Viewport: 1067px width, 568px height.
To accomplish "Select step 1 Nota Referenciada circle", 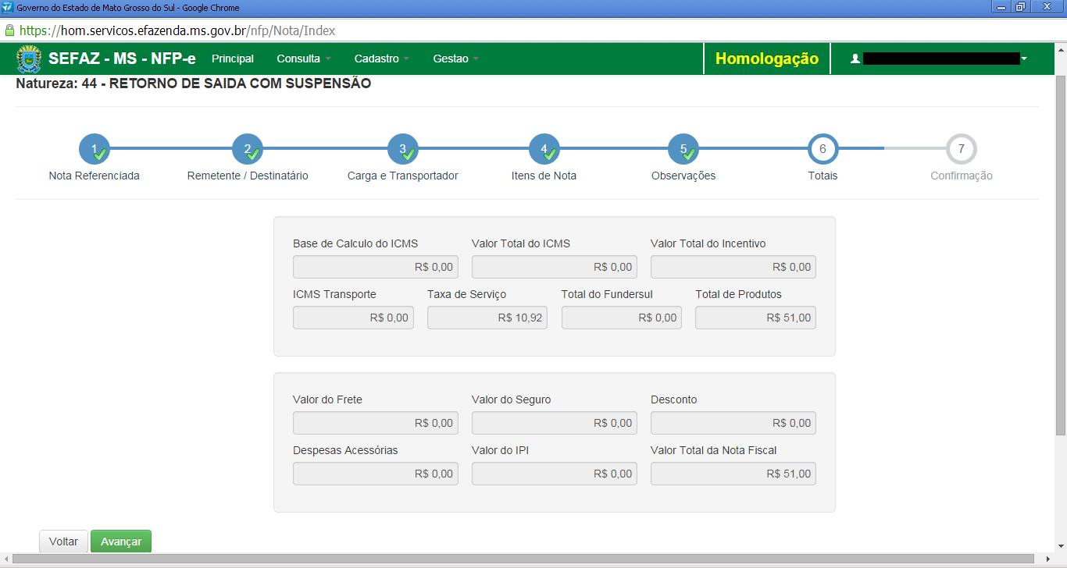I will 94,149.
